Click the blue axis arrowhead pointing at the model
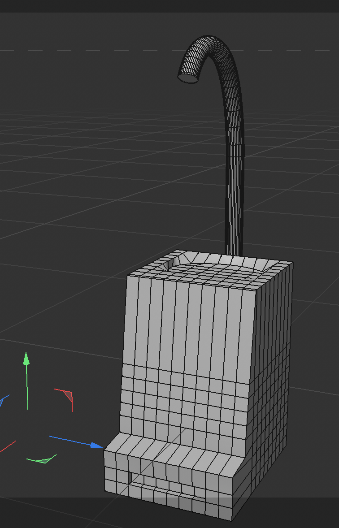 point(97,446)
